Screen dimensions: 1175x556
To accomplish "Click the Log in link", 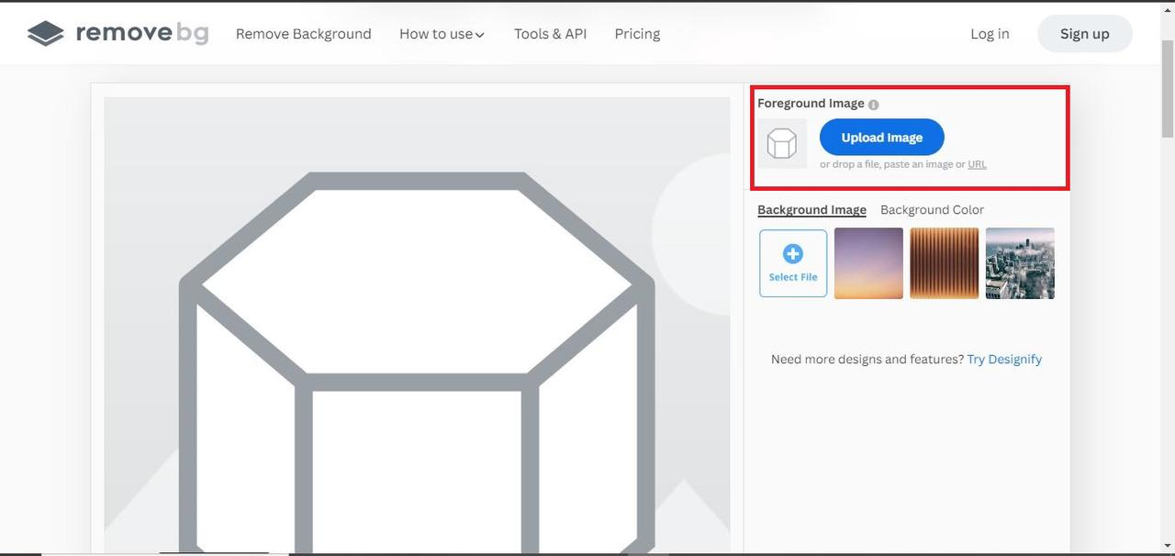I will click(x=990, y=34).
